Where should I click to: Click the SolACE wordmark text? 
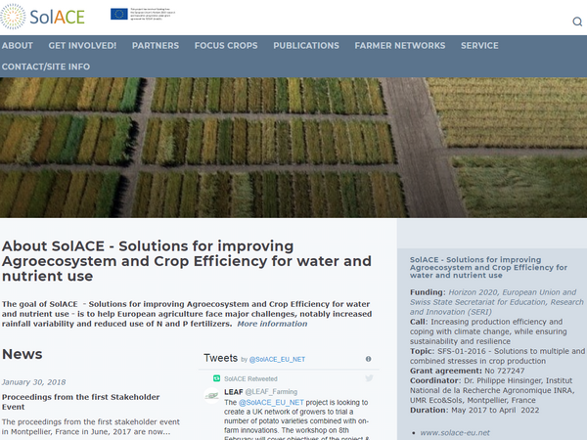(x=58, y=17)
